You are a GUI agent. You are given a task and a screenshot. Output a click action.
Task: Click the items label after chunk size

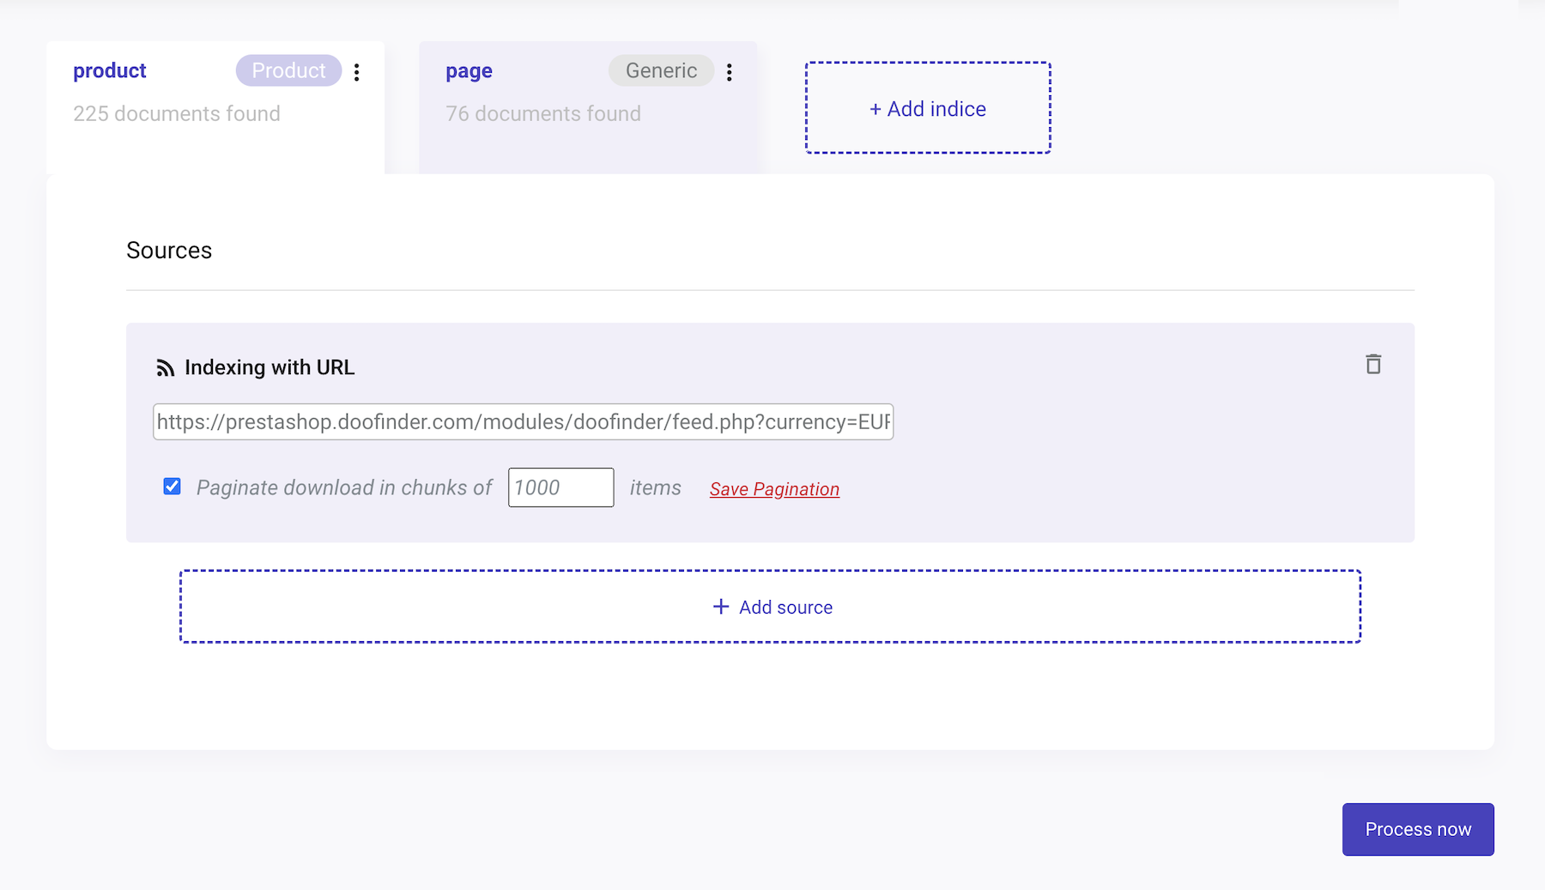click(x=656, y=487)
